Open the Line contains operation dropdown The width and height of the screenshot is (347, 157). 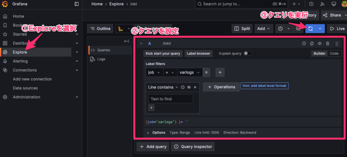163,87
